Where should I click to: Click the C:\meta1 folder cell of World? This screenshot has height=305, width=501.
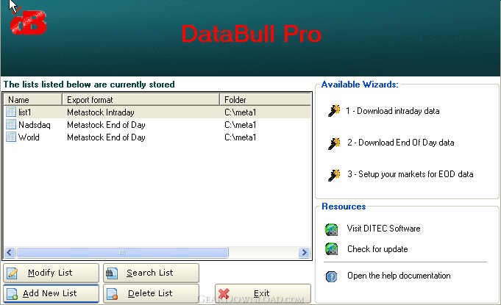[x=241, y=137]
